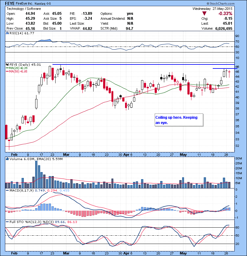Click the Full STO legend line marker

[x=7, y=222]
